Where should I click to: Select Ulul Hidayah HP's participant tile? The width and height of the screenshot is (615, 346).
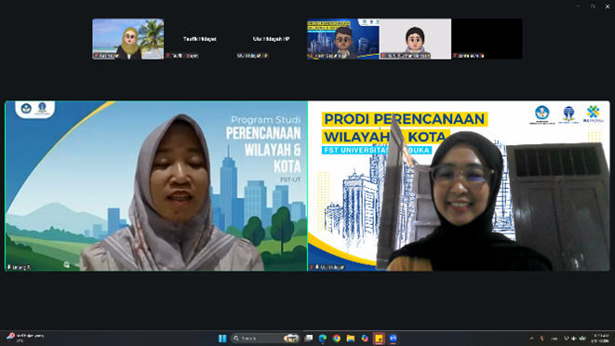(271, 39)
